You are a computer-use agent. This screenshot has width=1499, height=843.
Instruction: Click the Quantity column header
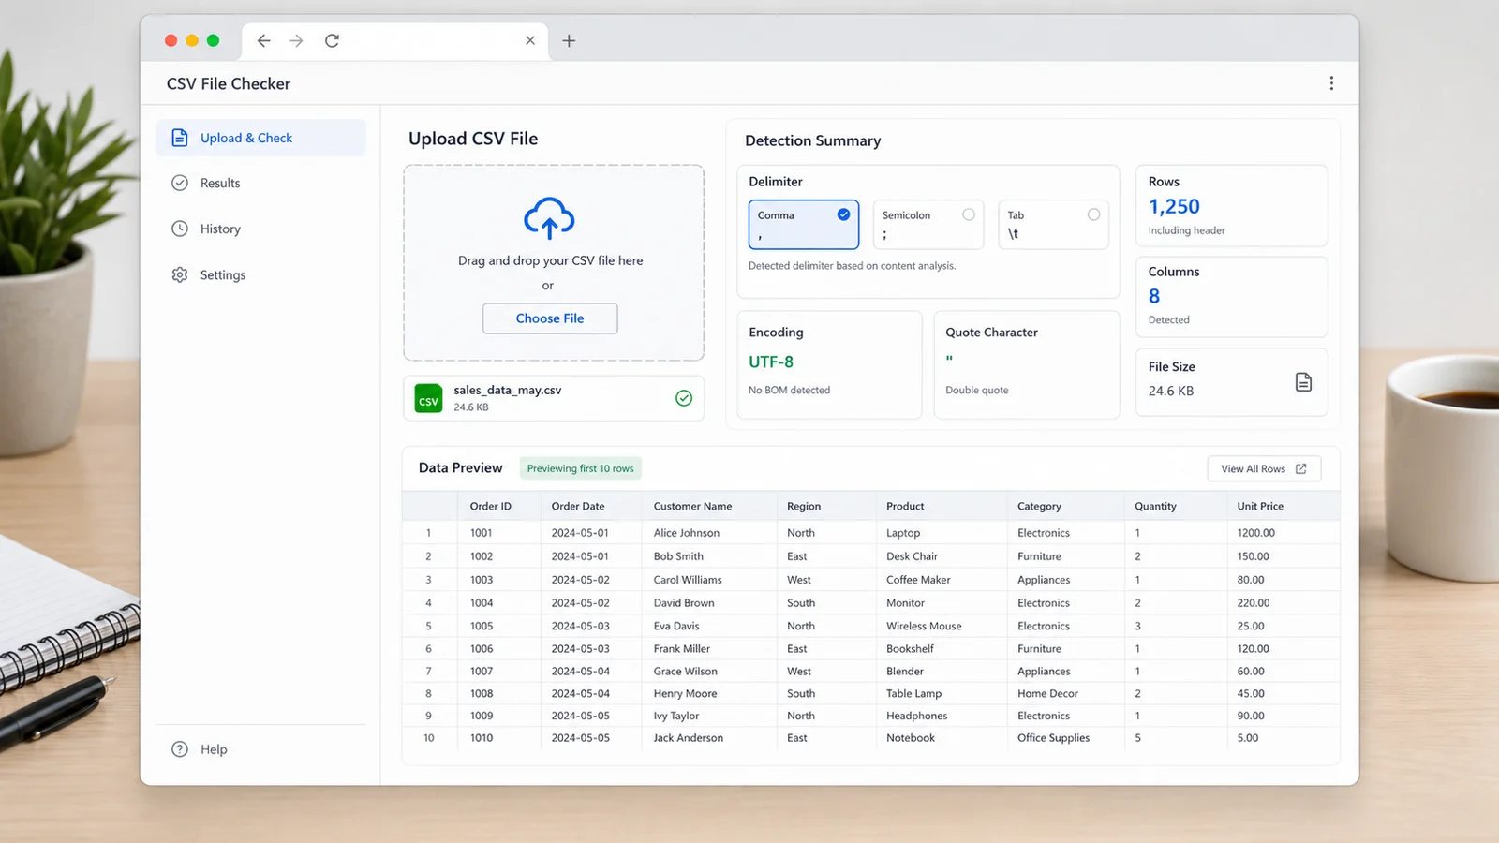point(1155,506)
